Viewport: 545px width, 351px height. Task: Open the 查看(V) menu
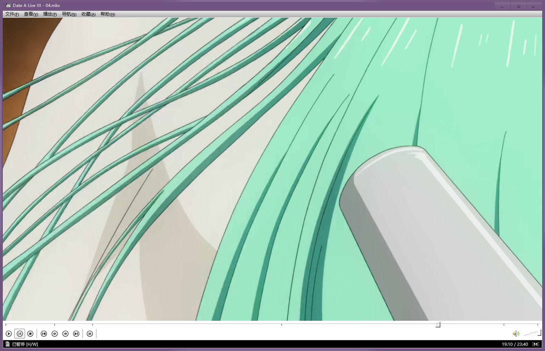click(31, 14)
